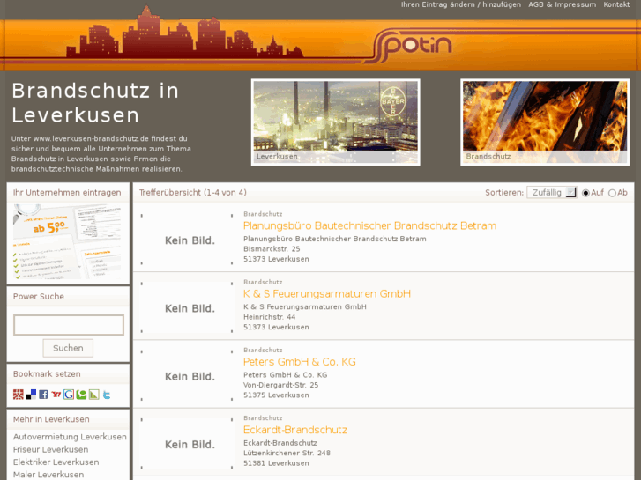The height and width of the screenshot is (480, 641).
Task: Click 'Mehr in Leverkusen' panel heading
Action: tap(51, 419)
